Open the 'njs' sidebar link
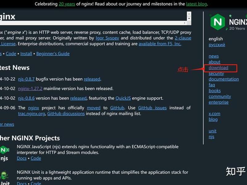The image size is (247, 185). pyautogui.click(x=211, y=137)
